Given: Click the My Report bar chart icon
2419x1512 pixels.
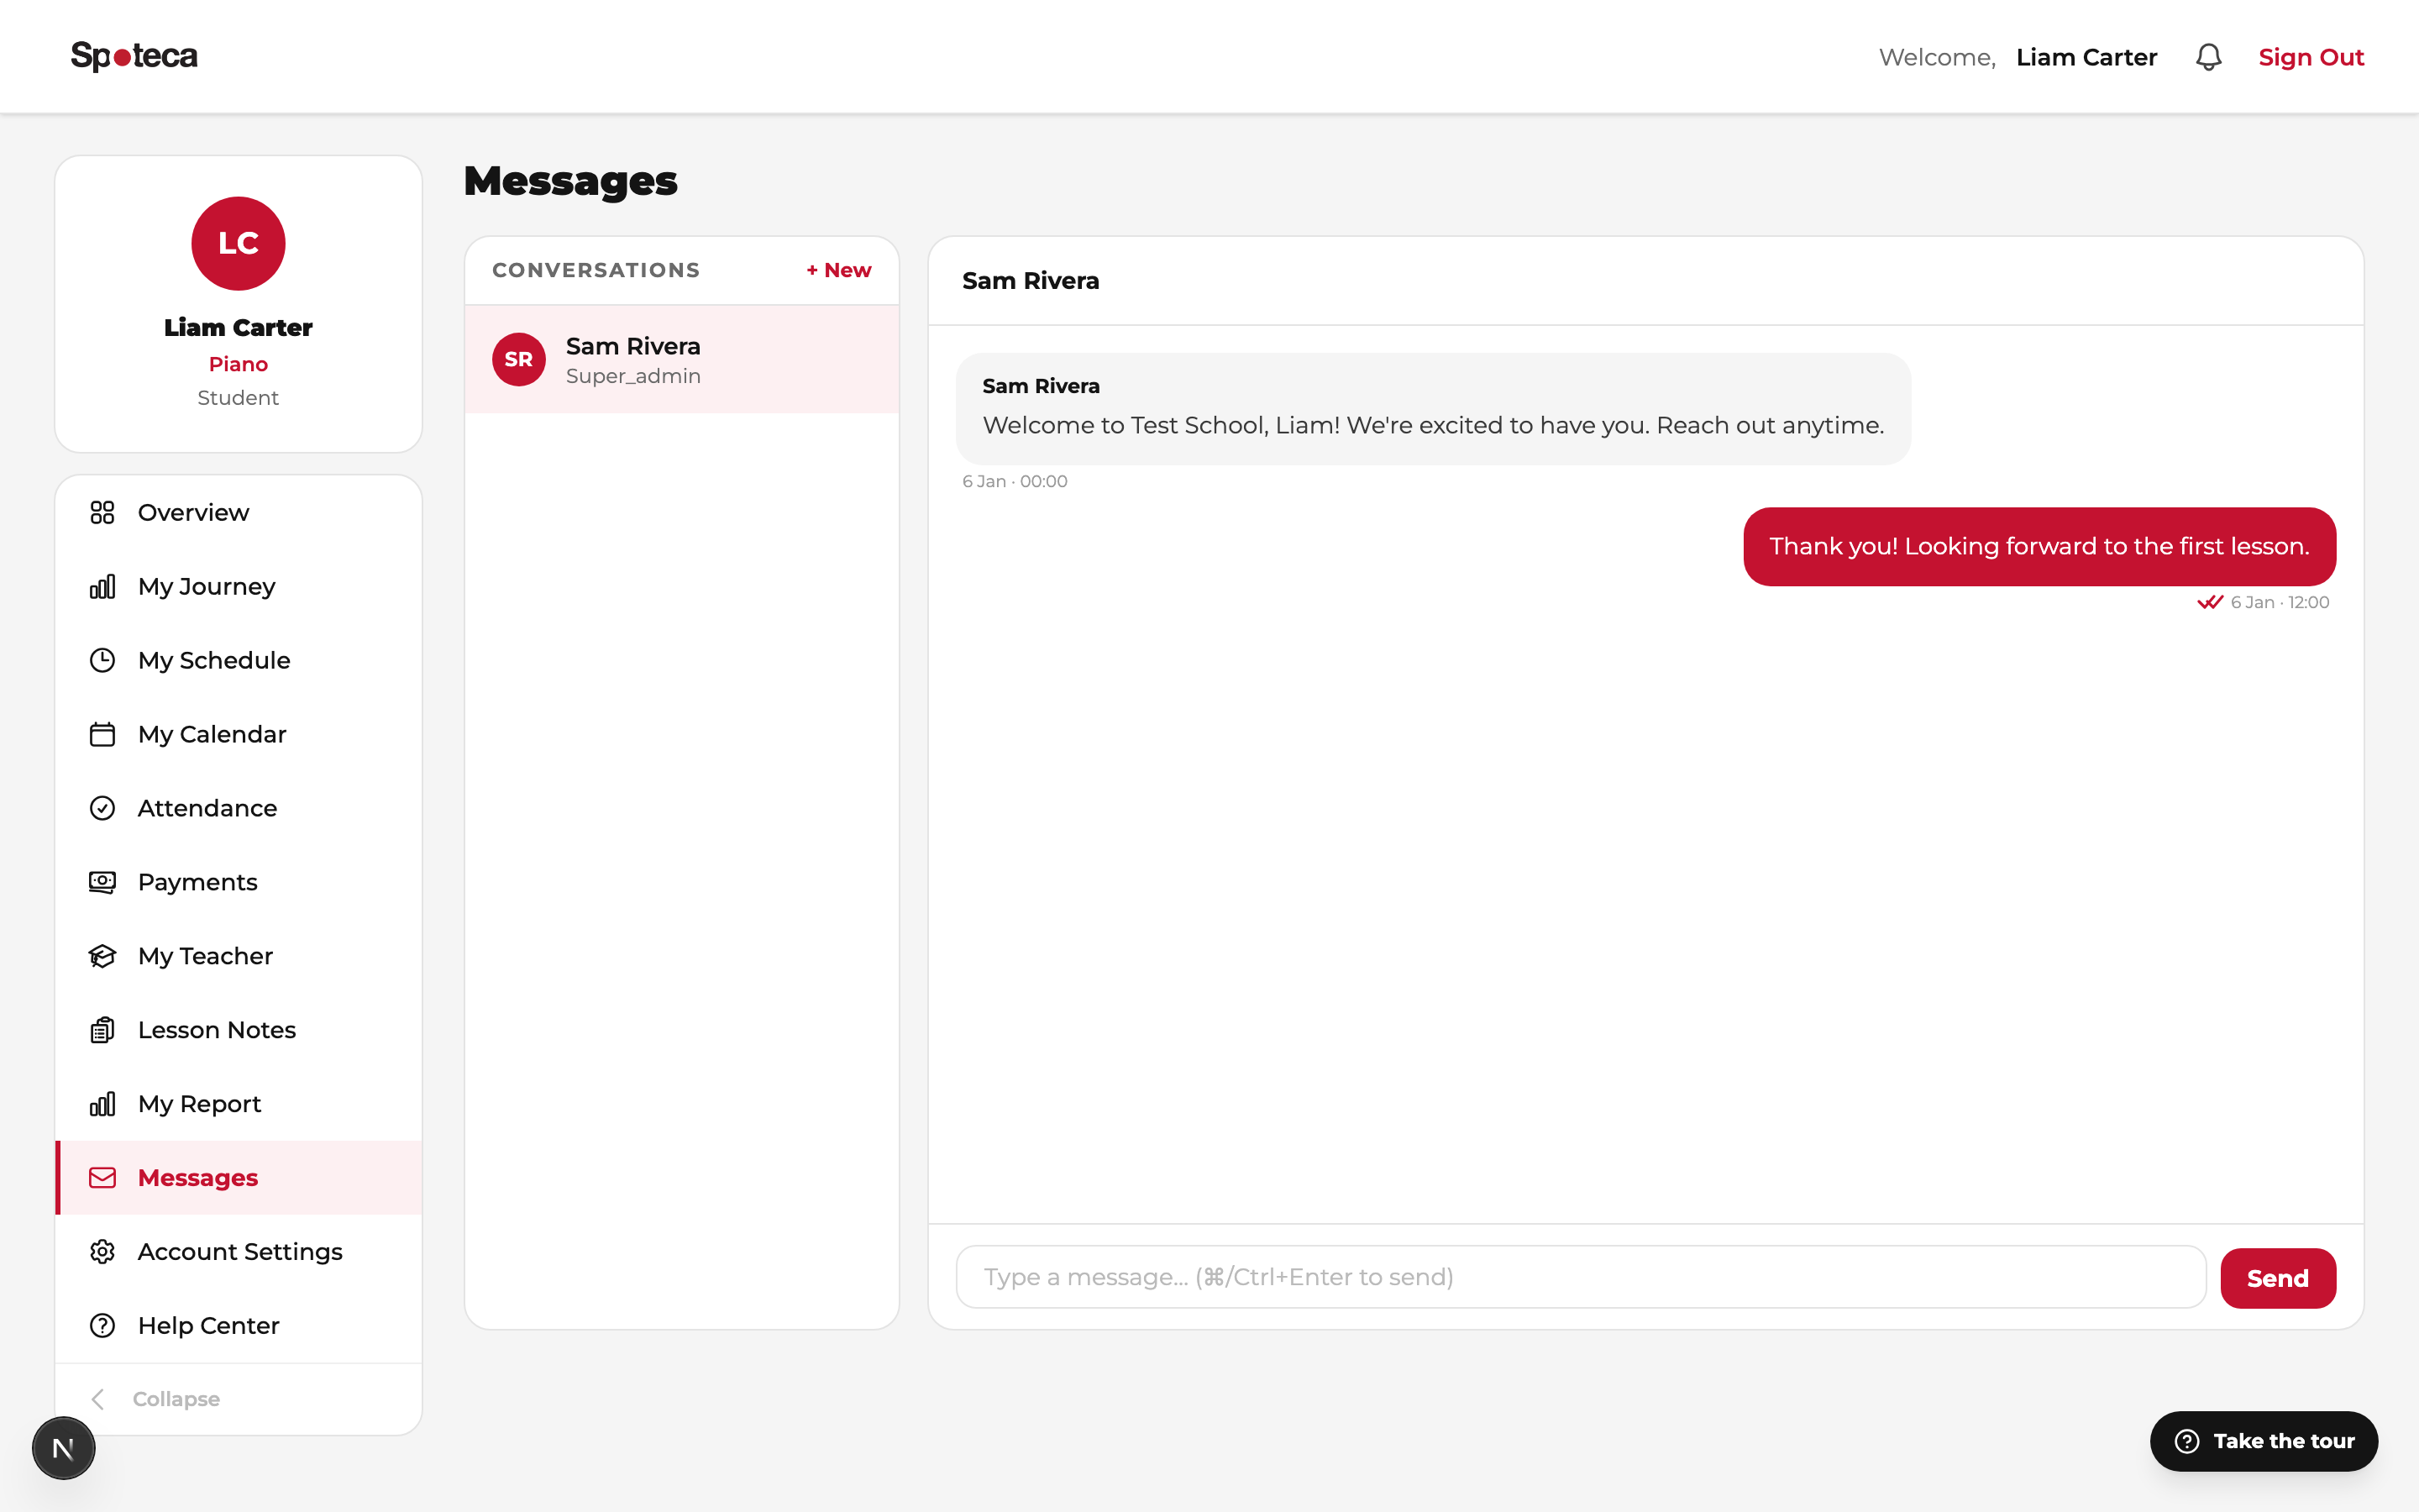Looking at the screenshot, I should (102, 1104).
